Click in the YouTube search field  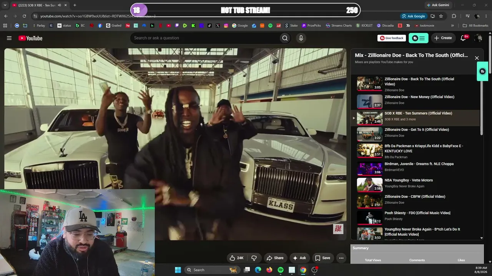tap(205, 38)
